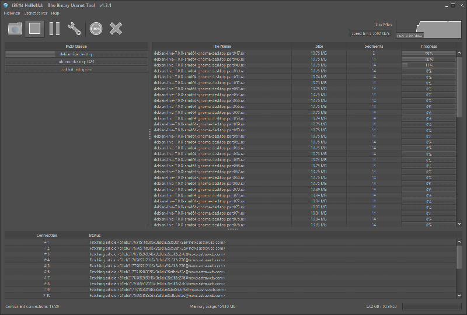
Task: Open preferences via the wrench icon
Action: pos(74,29)
